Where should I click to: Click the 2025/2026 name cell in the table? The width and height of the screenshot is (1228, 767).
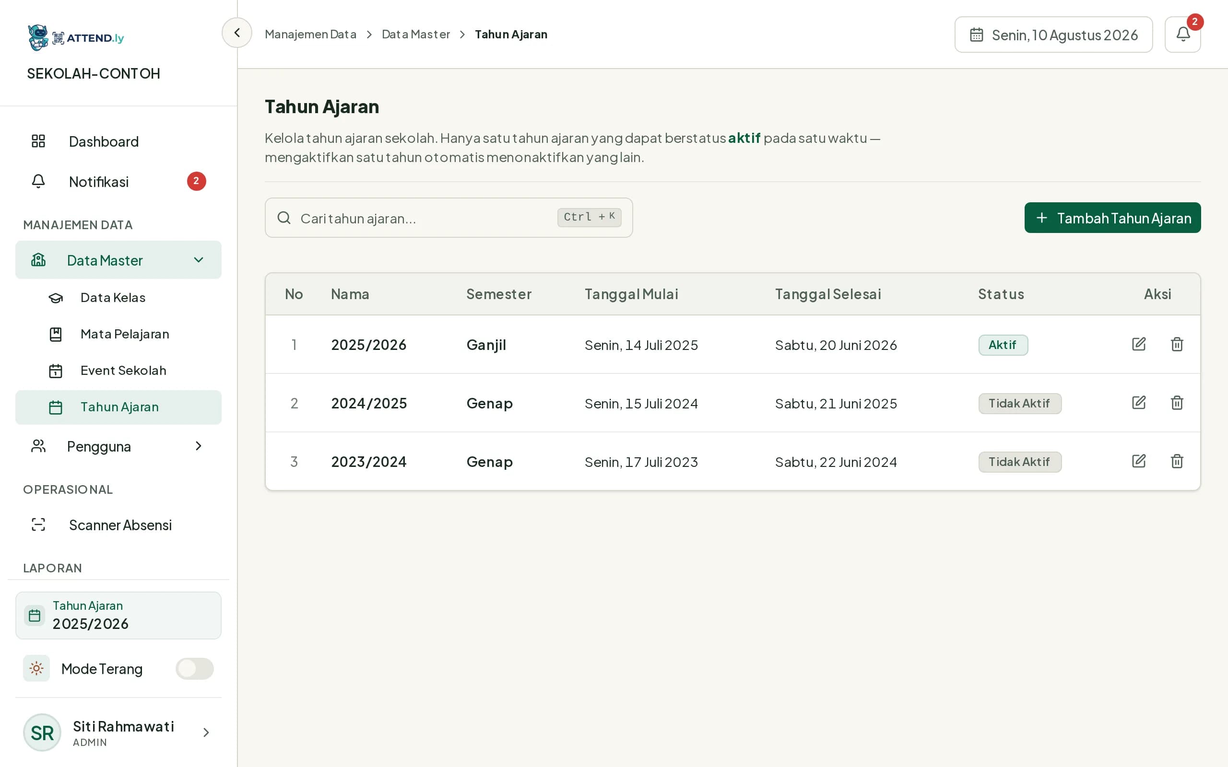tap(368, 345)
